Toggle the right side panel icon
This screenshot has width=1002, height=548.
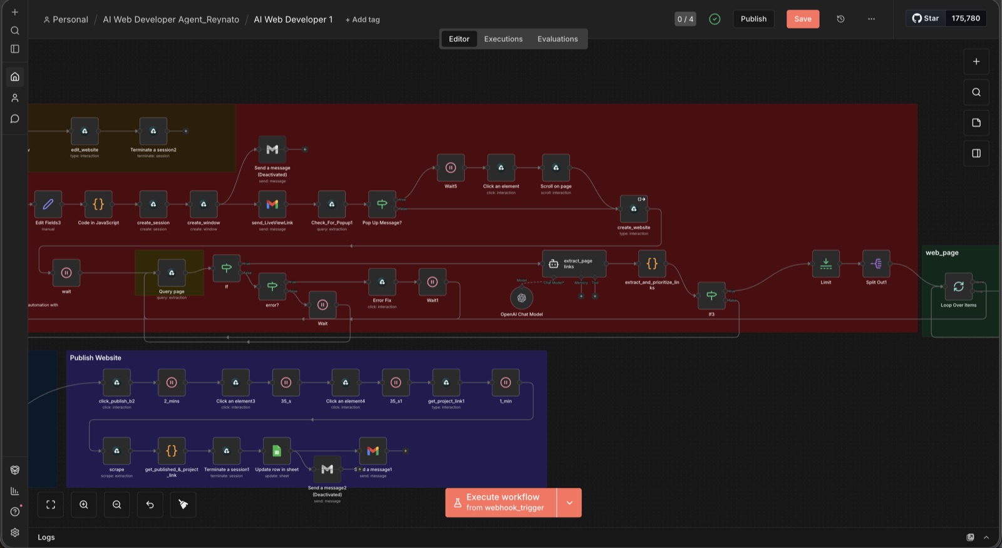point(976,153)
